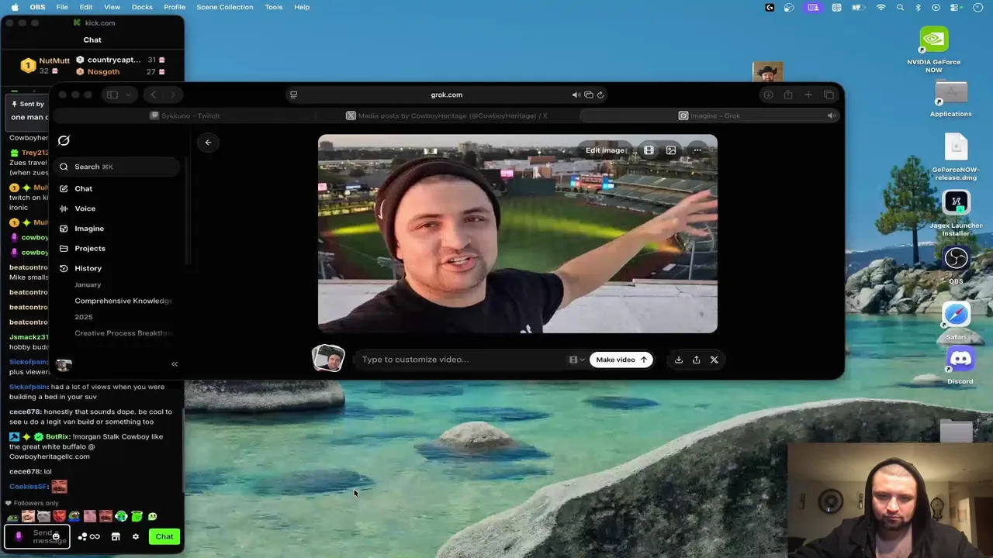
Task: Go back in Safari
Action: tap(154, 95)
